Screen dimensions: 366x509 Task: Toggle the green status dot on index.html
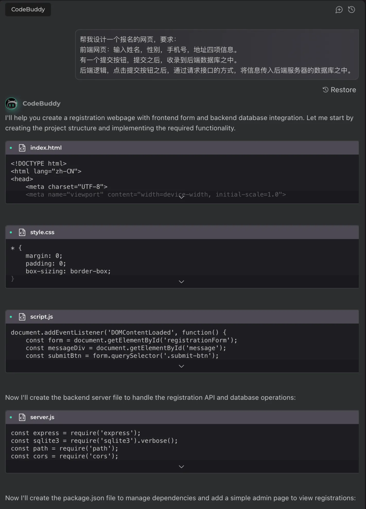click(x=11, y=148)
